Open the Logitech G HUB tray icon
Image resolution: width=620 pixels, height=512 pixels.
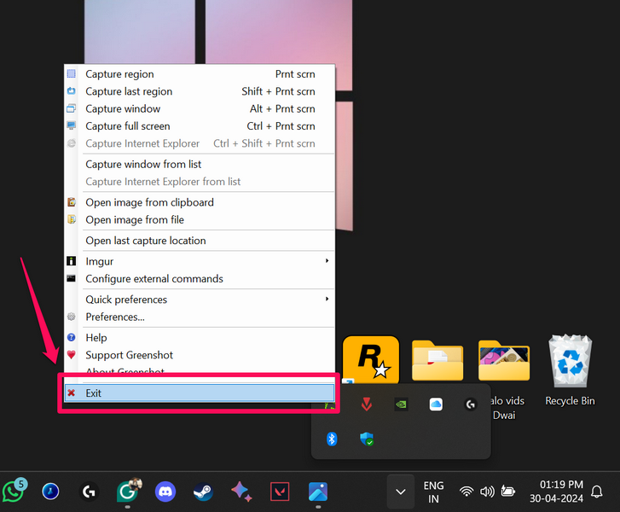point(470,404)
